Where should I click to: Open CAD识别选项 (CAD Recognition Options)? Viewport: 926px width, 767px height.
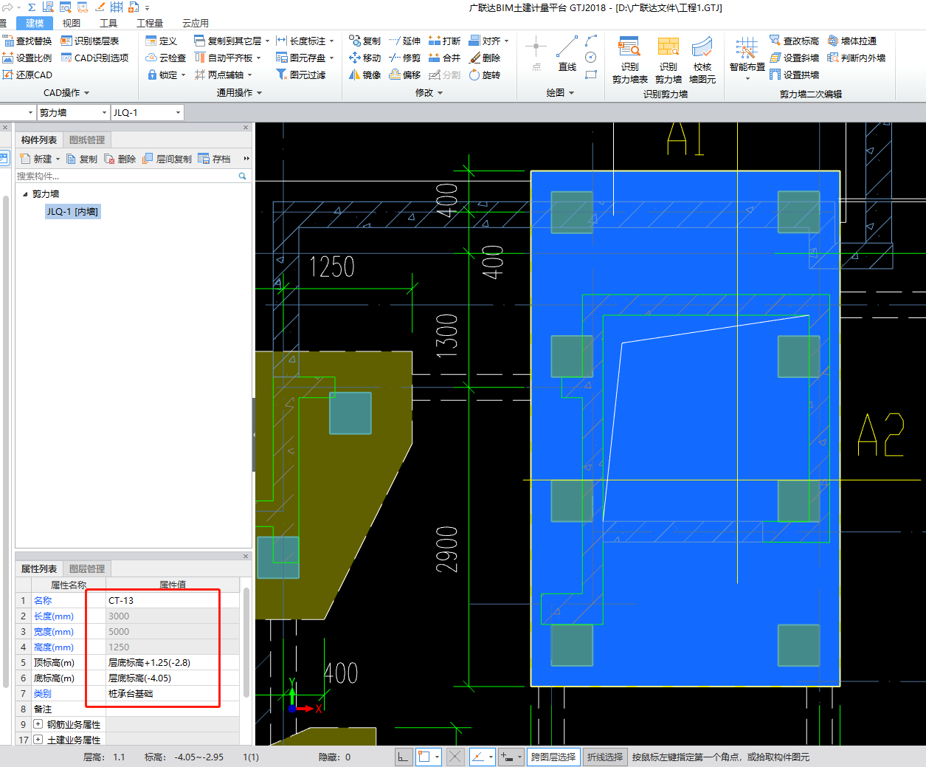(x=94, y=58)
